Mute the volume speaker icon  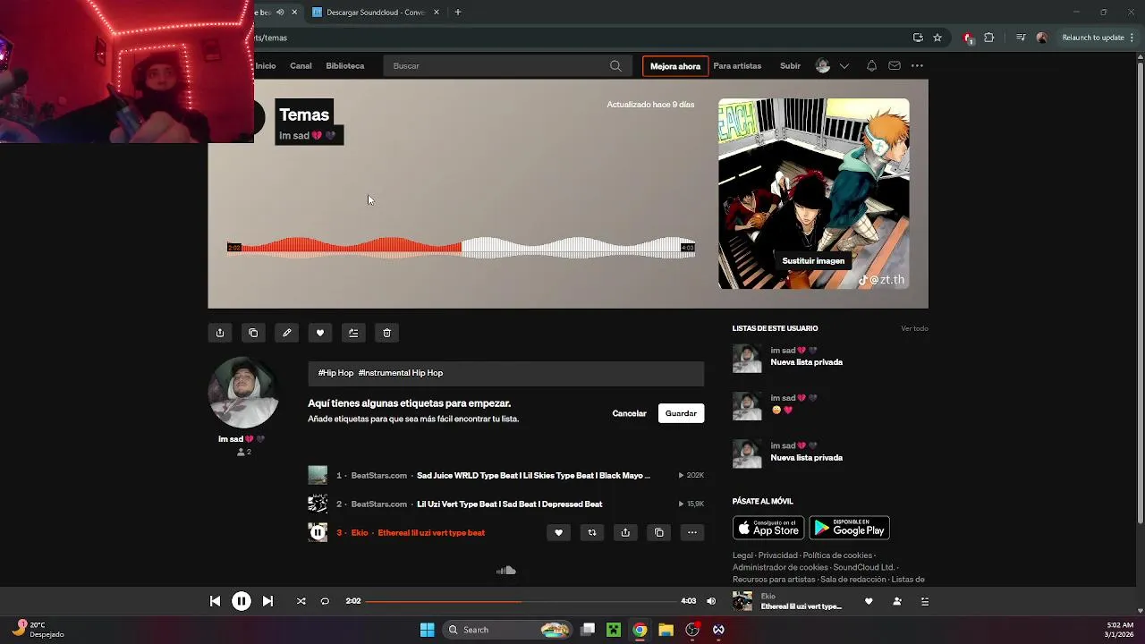pyautogui.click(x=711, y=601)
